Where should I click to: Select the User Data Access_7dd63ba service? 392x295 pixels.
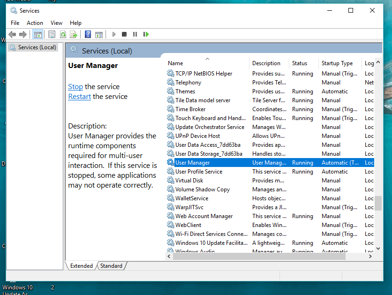pyautogui.click(x=270, y=145)
